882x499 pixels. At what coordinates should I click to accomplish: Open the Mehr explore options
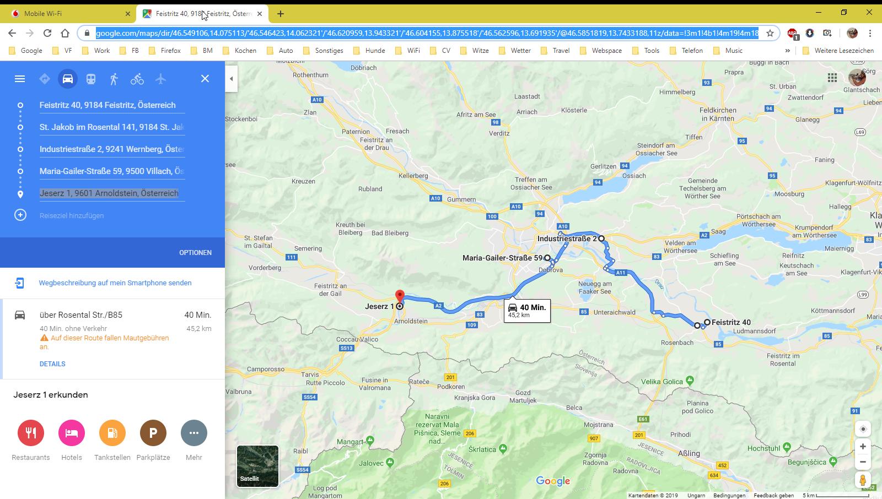194,433
